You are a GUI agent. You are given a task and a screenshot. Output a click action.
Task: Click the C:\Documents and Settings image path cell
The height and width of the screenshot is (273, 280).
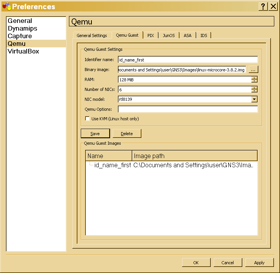tap(193, 165)
